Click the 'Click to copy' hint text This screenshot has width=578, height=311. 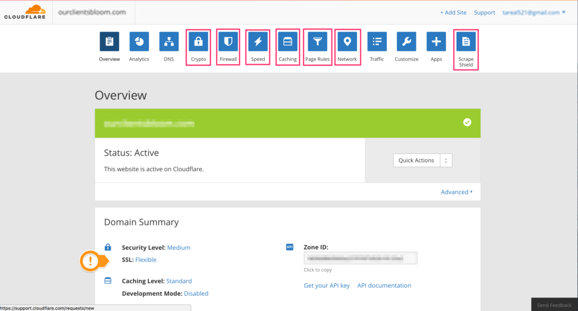[318, 270]
